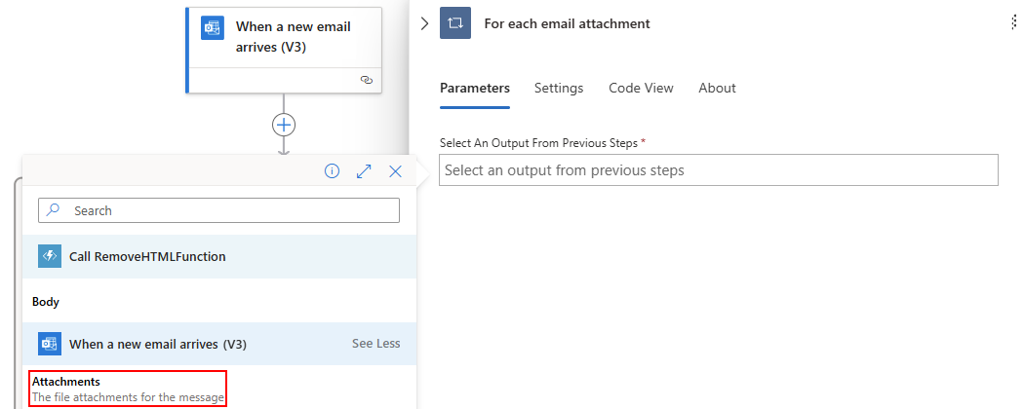Go to the Code View tab

tap(641, 88)
